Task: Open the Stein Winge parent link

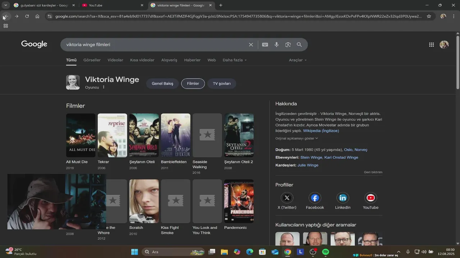Action: click(x=311, y=157)
